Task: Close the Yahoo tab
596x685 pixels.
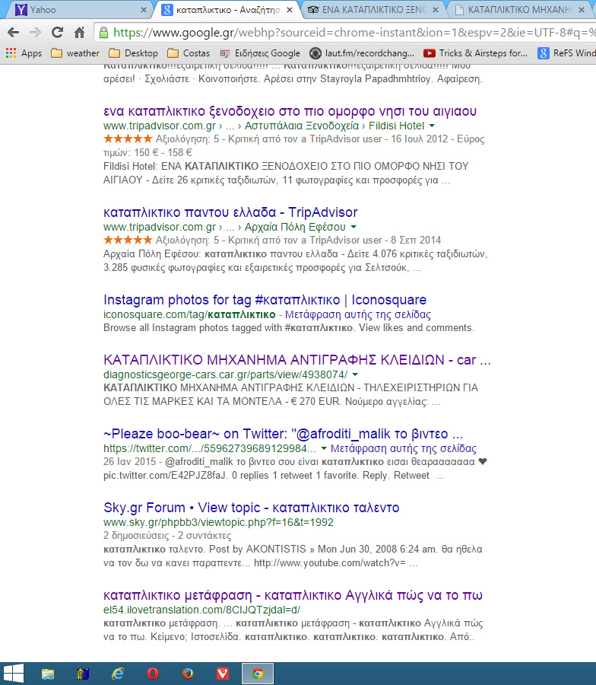Action: (x=143, y=10)
